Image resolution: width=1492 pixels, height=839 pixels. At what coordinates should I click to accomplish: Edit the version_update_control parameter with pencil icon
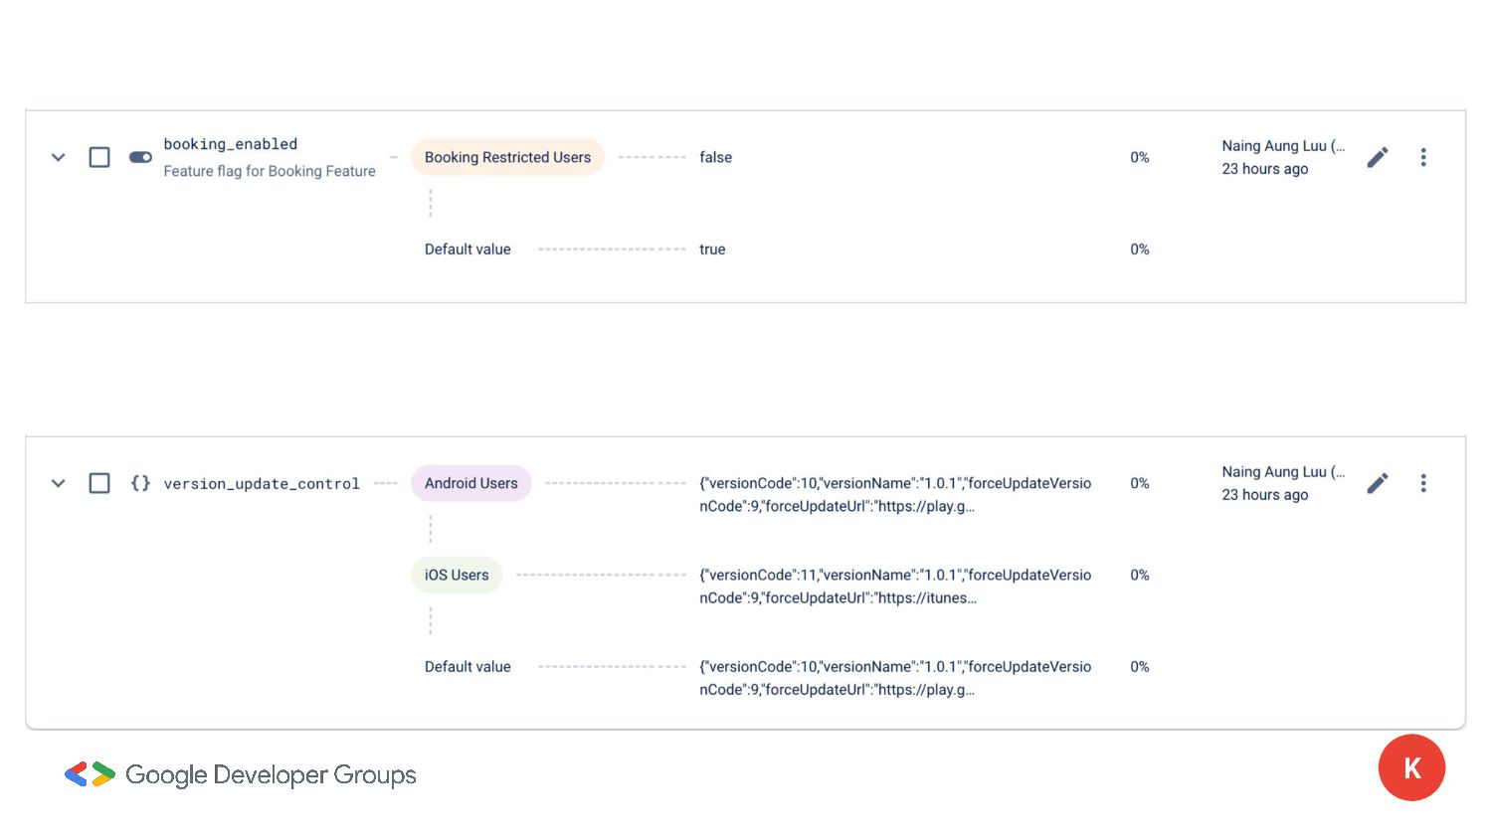1378,483
